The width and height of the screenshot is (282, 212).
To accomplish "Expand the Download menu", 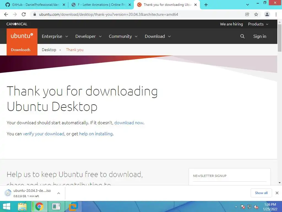I will tap(158, 36).
